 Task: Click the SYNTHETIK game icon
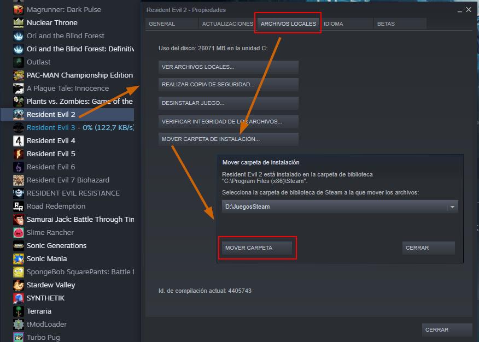tap(19, 298)
